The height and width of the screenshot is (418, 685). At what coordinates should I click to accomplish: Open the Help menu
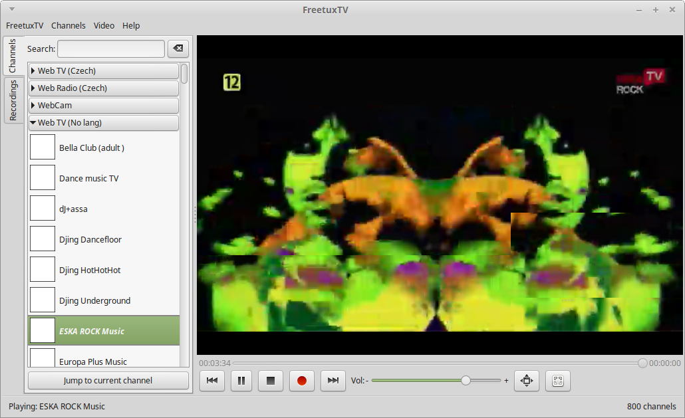(131, 26)
